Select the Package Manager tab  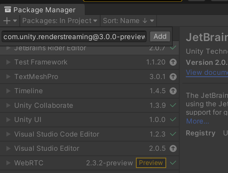click(42, 10)
